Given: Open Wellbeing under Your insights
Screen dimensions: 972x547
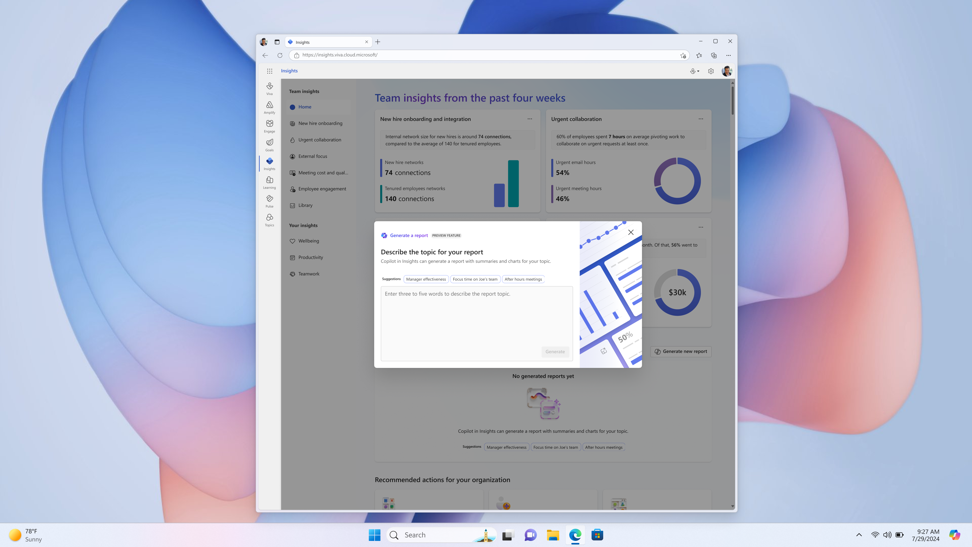Looking at the screenshot, I should [x=319, y=241].
